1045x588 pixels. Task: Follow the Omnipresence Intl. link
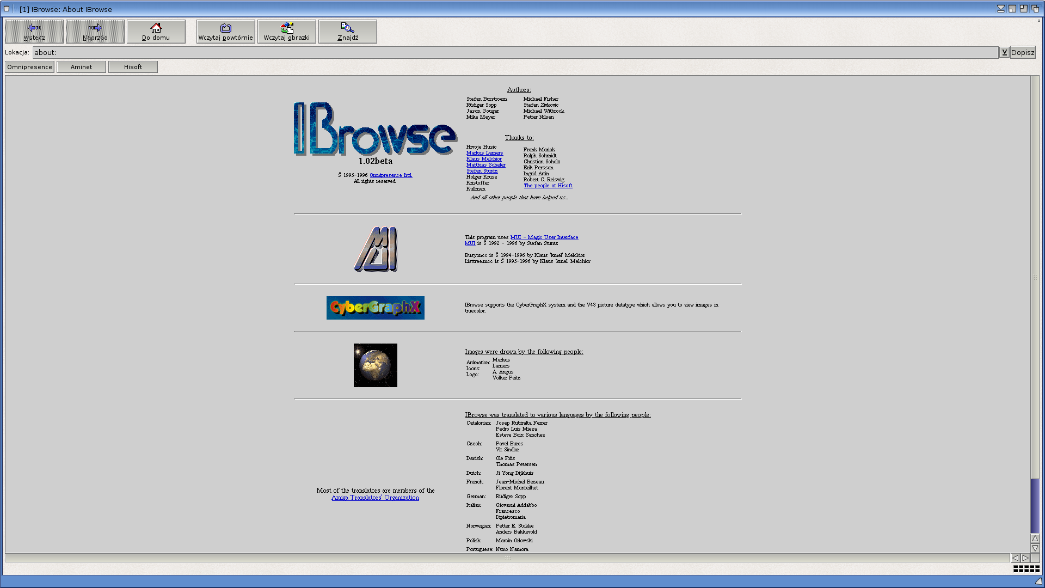[x=391, y=175]
